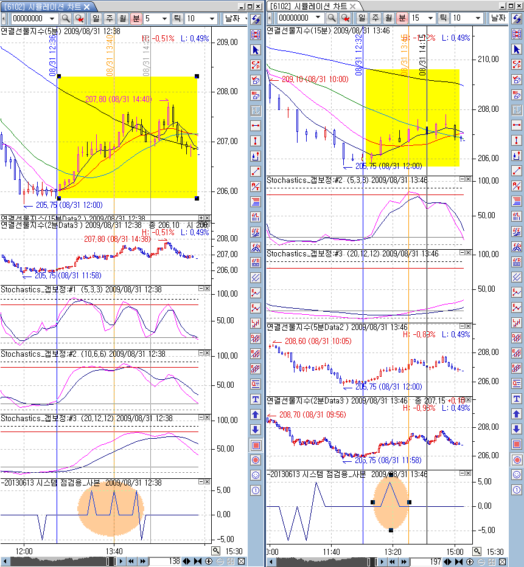Click the left chart's bottom timeline scrollbar track
524x567 pixels.
pyautogui.click(x=58, y=562)
